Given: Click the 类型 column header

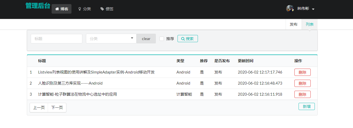Looking at the screenshot, I should [x=180, y=61].
